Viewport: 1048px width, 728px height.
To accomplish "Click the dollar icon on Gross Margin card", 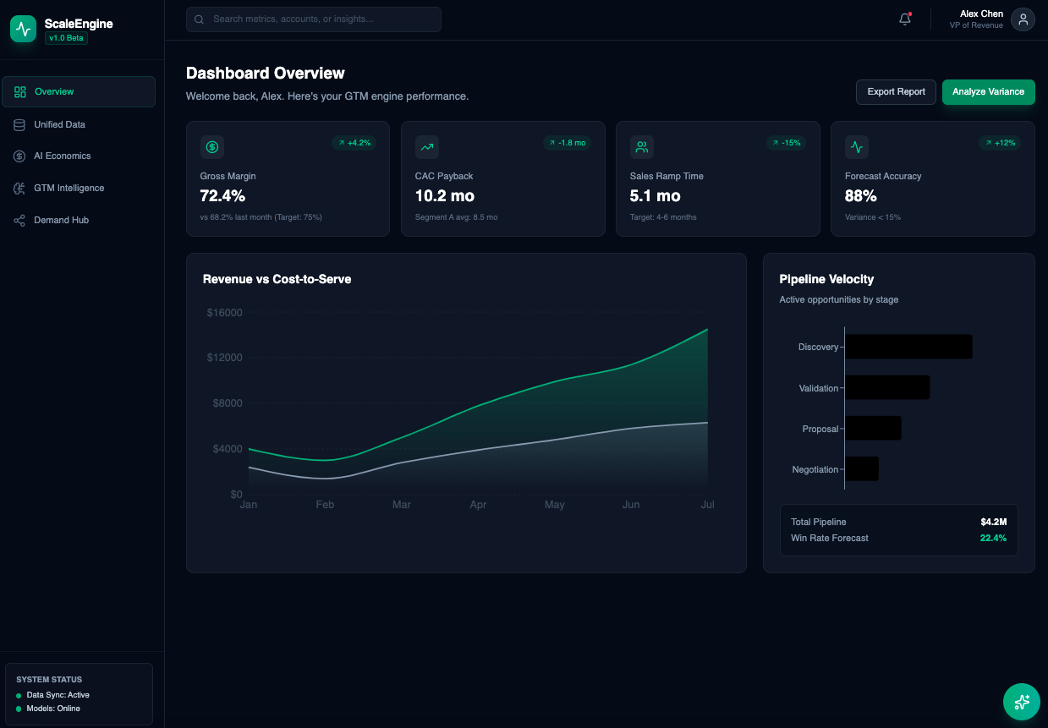I will point(211,146).
